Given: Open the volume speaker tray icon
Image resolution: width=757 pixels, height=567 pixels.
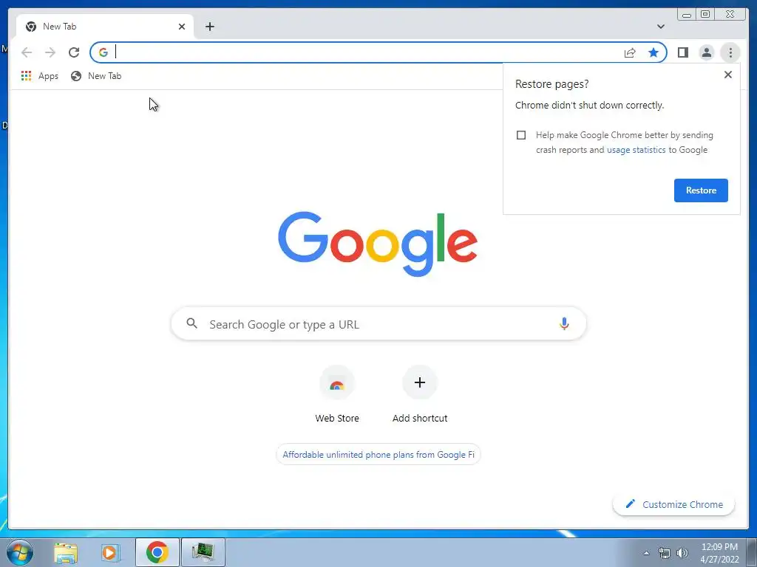Looking at the screenshot, I should pos(682,553).
